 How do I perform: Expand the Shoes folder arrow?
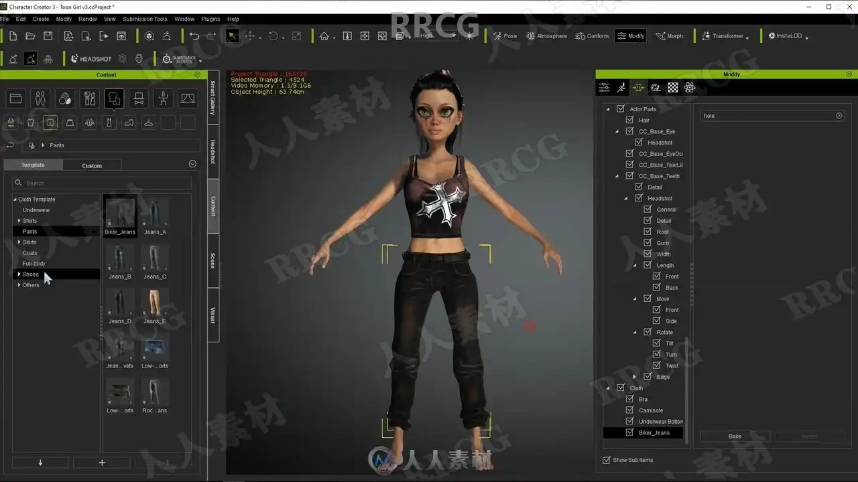coord(19,274)
